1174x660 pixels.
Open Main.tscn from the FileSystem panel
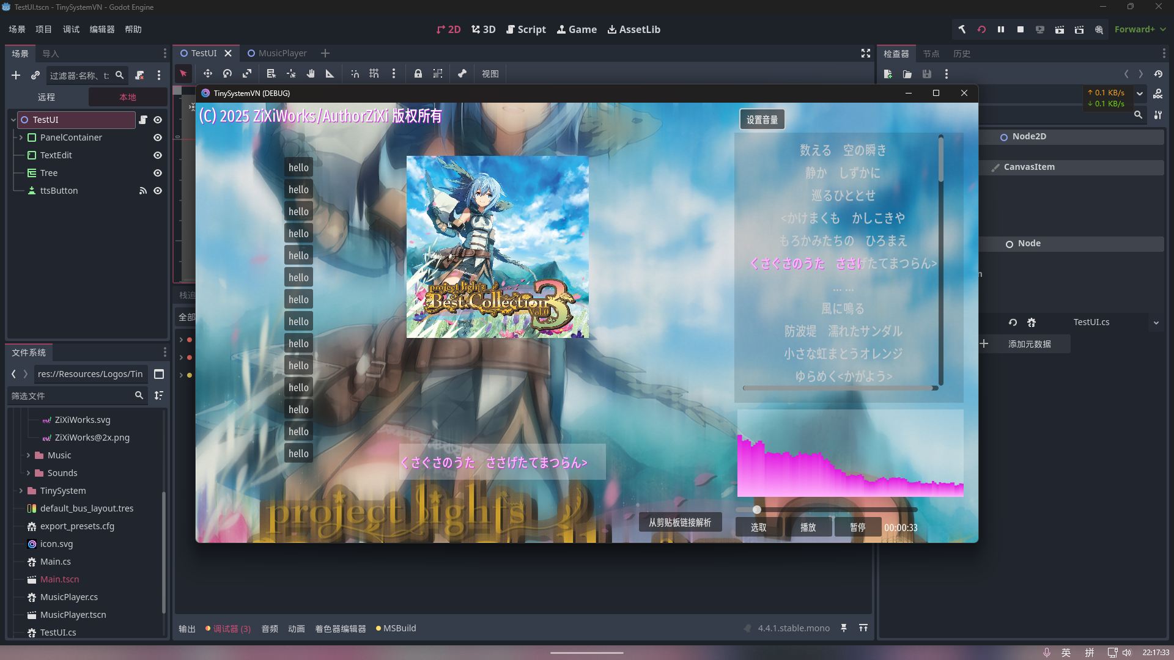click(59, 579)
